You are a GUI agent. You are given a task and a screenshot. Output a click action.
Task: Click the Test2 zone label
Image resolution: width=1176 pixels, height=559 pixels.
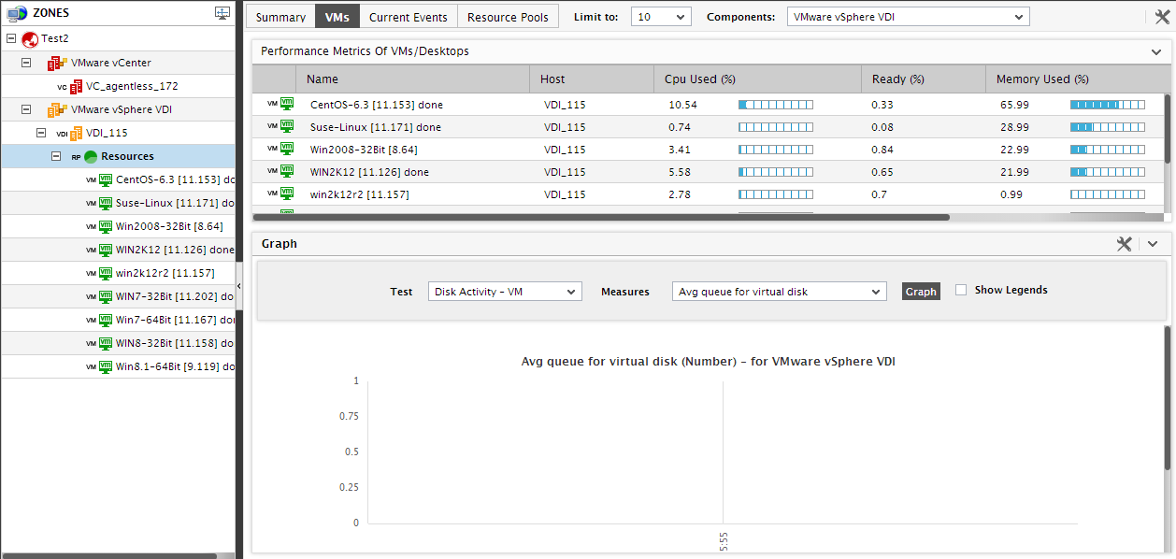click(x=54, y=39)
